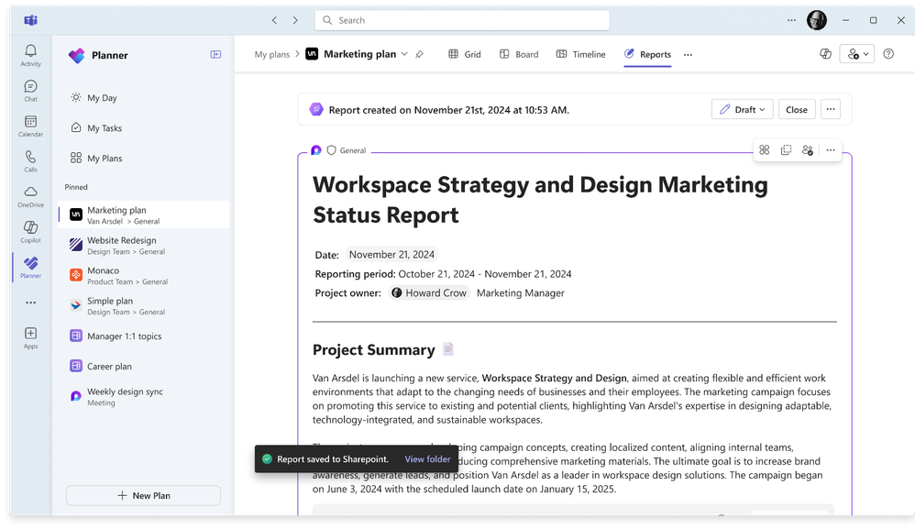Pin the Marketing plan with pin icon
915x529 pixels.
coord(420,54)
